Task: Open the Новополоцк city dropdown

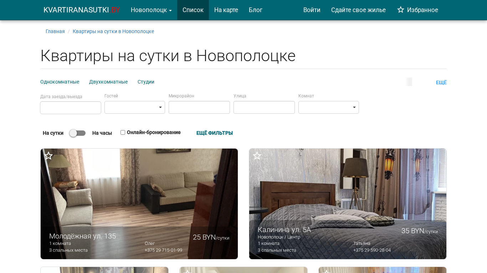Action: [x=151, y=10]
